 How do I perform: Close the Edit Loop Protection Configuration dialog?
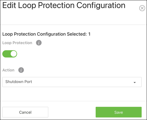point(142,8)
